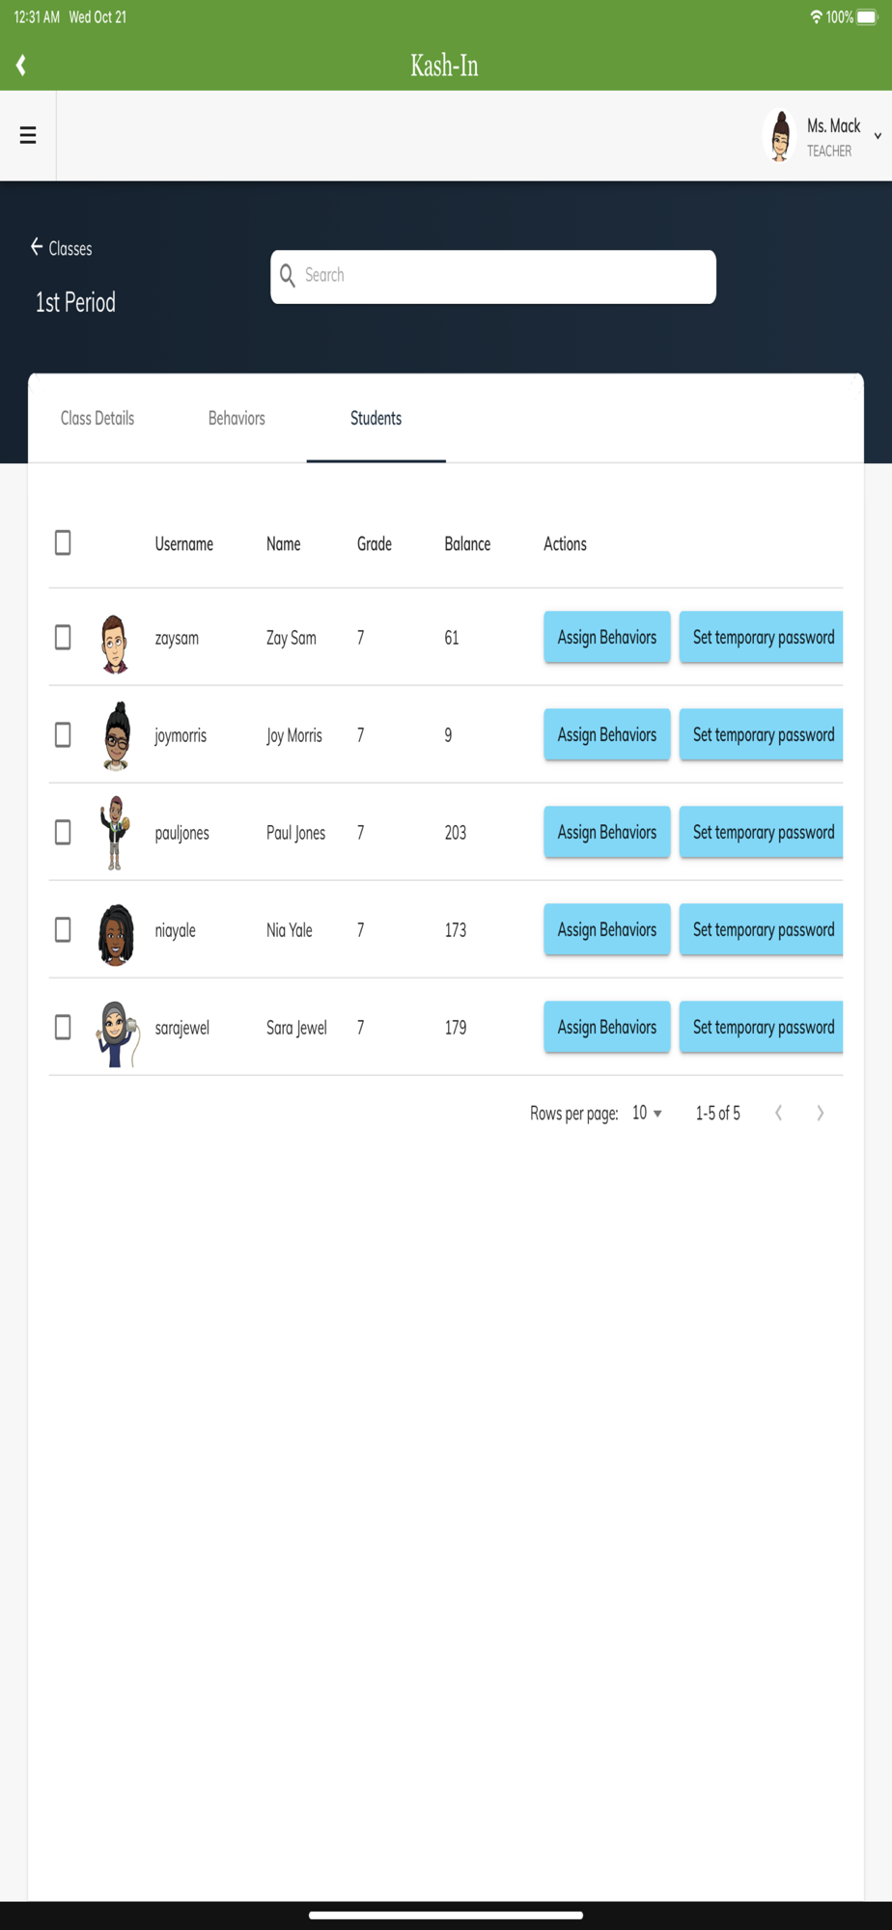Open the rows per page dropdown
This screenshot has width=892, height=1930.
coord(647,1113)
